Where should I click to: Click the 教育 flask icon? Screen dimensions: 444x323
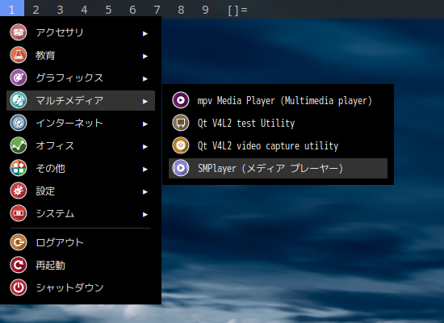click(19, 55)
